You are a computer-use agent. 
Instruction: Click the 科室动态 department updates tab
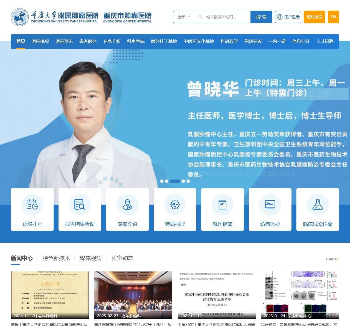(x=122, y=258)
